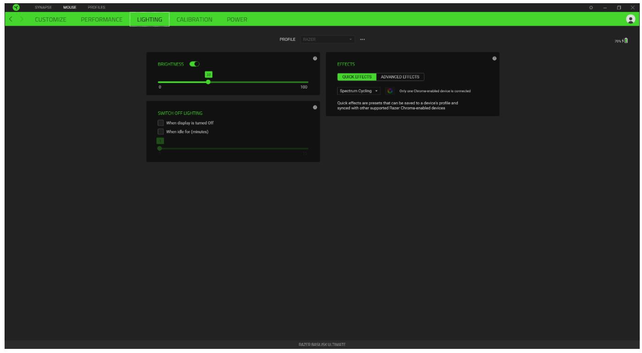Click the Chroma sync color icon
The width and height of the screenshot is (642, 353).
tap(390, 91)
